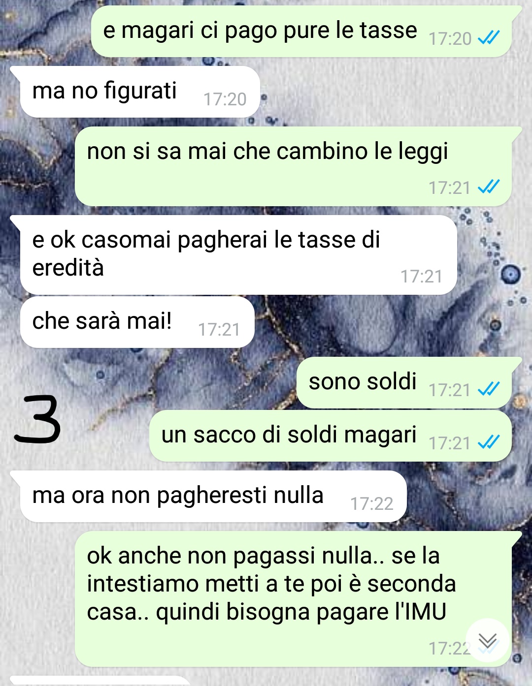Tap 17:22 timestamp on 'non pagheresti nulla'
Image resolution: width=532 pixels, height=686 pixels.
[x=371, y=503]
